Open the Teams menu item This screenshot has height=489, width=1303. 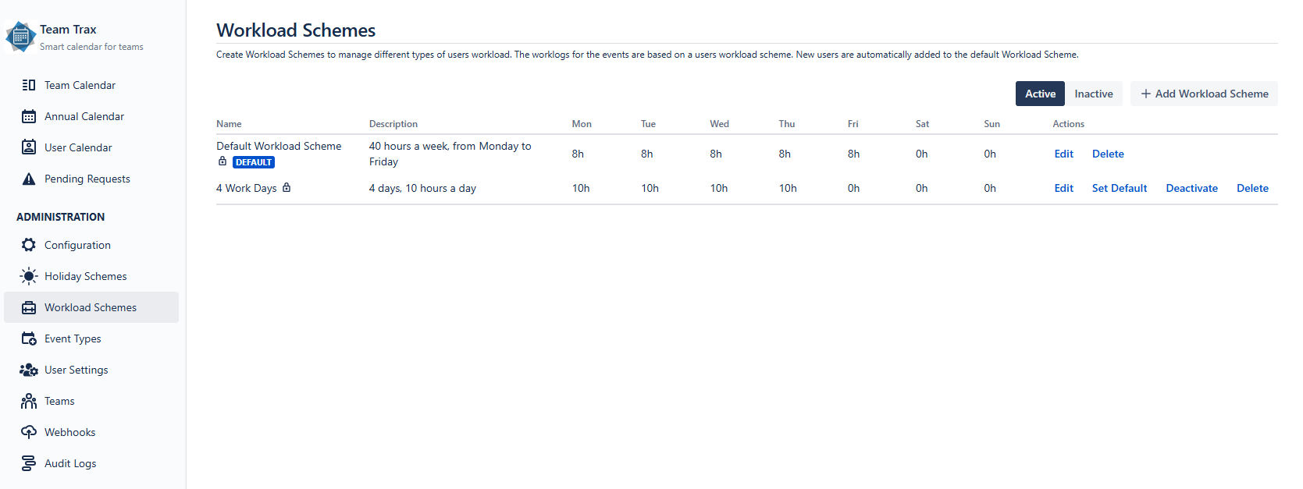[x=59, y=401]
